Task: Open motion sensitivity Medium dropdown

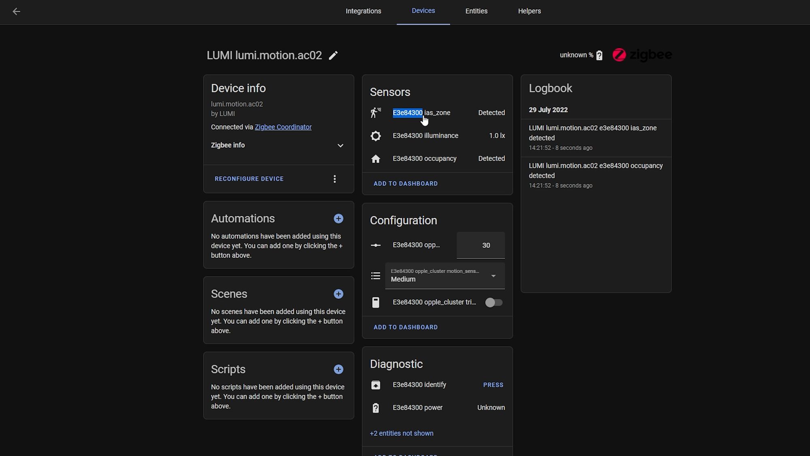Action: pos(445,276)
